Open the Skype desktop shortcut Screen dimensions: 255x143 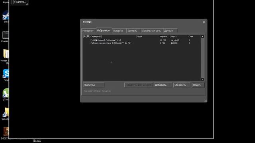(x=6, y=75)
